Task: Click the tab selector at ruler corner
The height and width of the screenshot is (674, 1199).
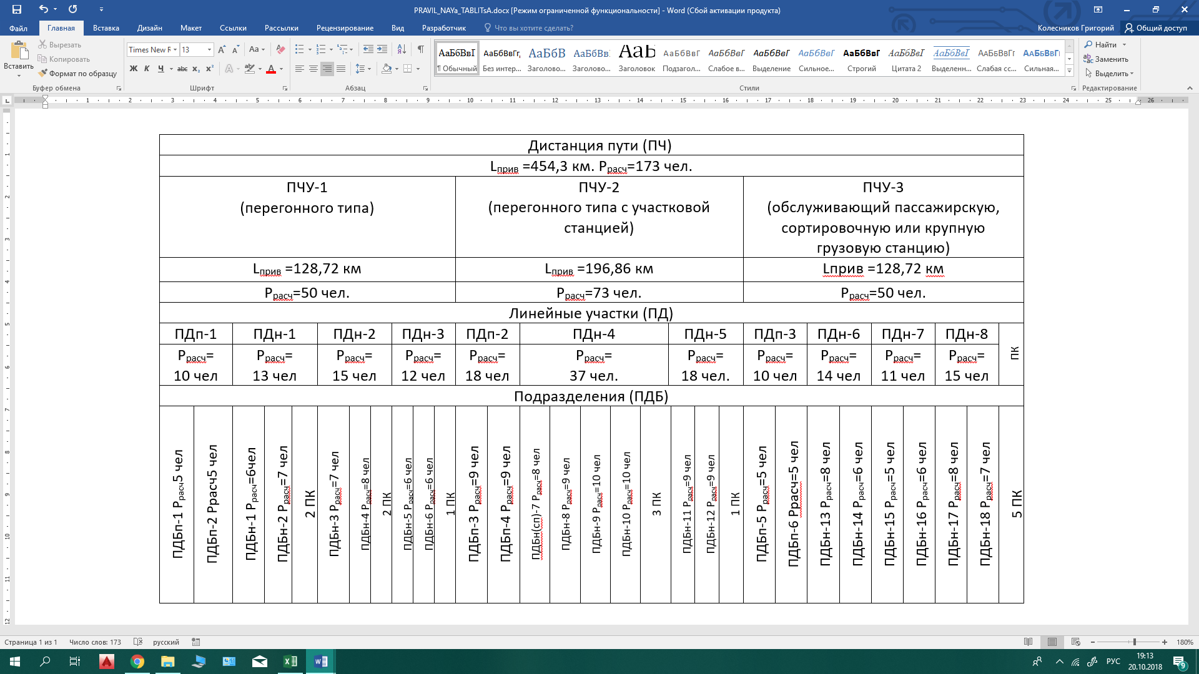Action: [7, 100]
